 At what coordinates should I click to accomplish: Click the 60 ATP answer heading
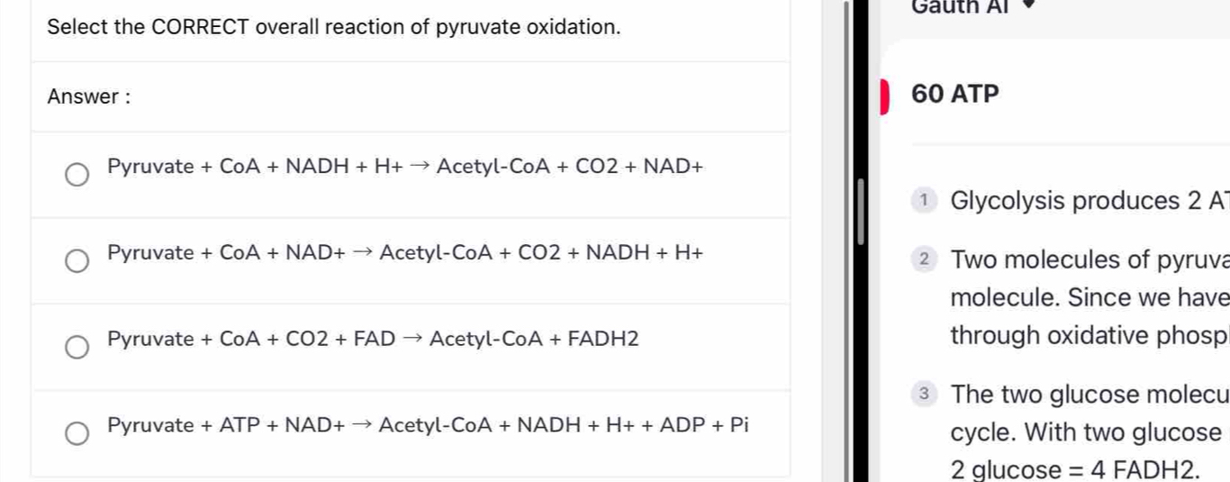click(x=955, y=94)
